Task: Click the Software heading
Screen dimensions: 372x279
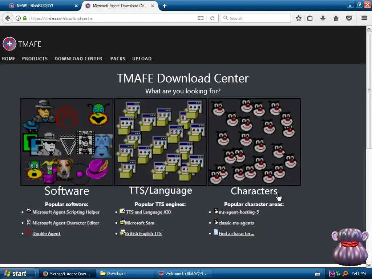Action: point(67,191)
